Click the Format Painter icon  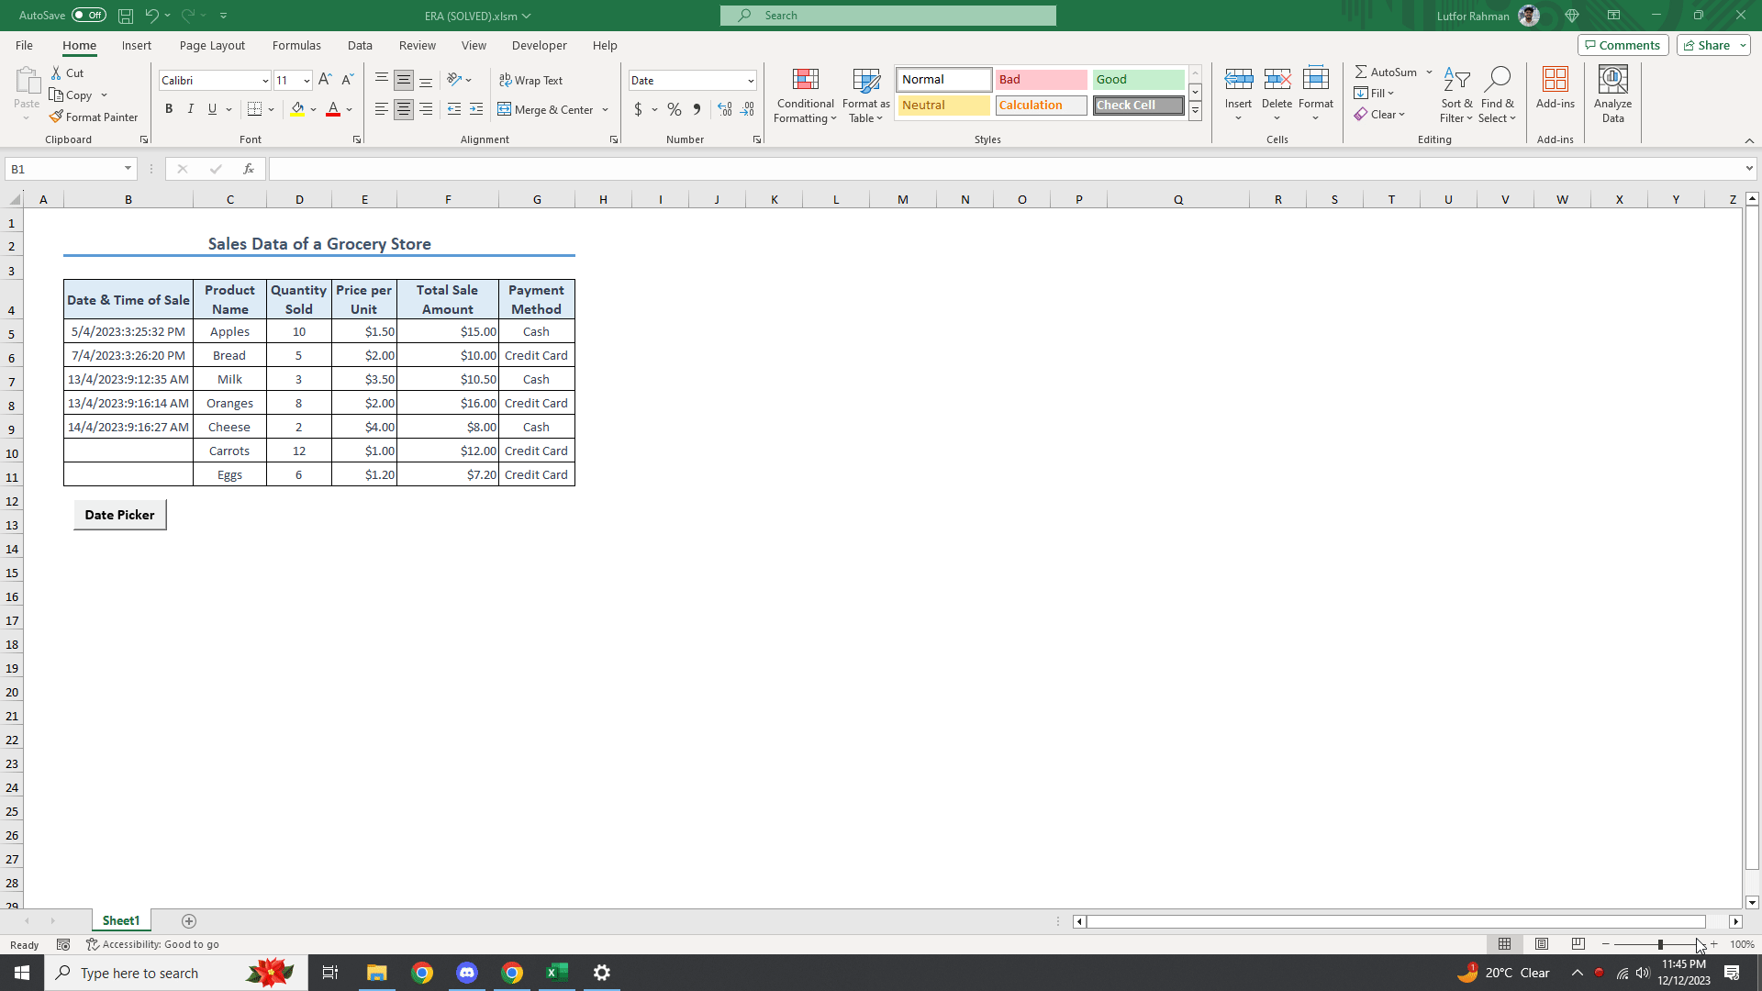coord(57,117)
